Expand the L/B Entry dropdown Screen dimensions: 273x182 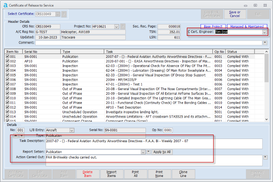[x=72, y=130]
